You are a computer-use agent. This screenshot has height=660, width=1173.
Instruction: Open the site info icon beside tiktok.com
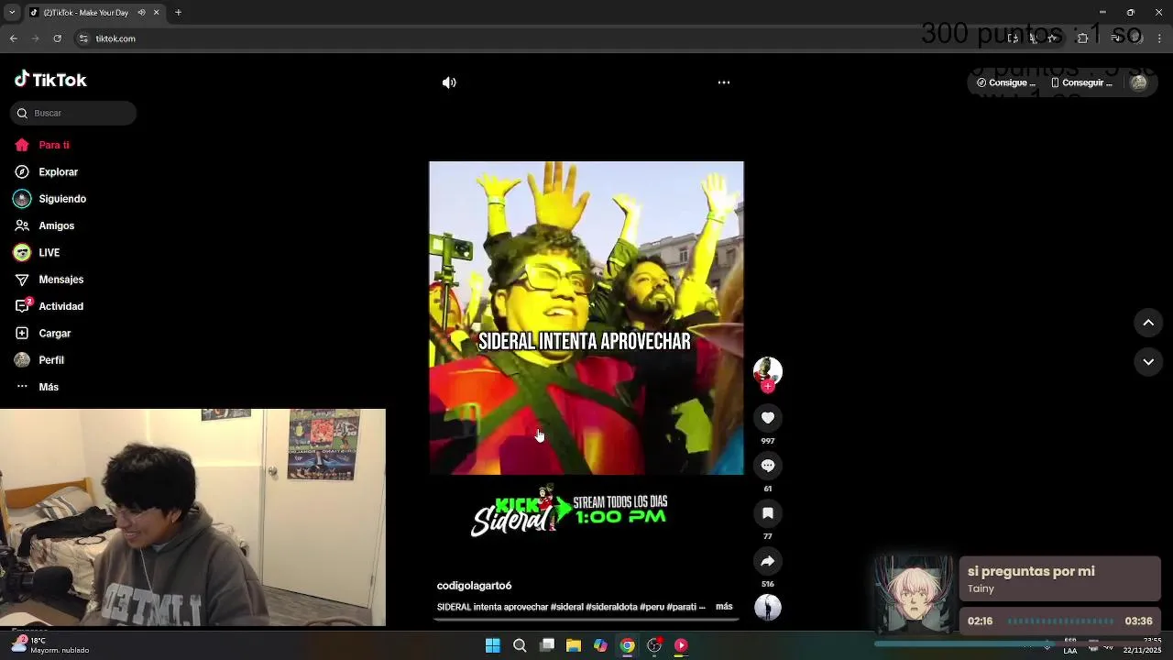83,38
